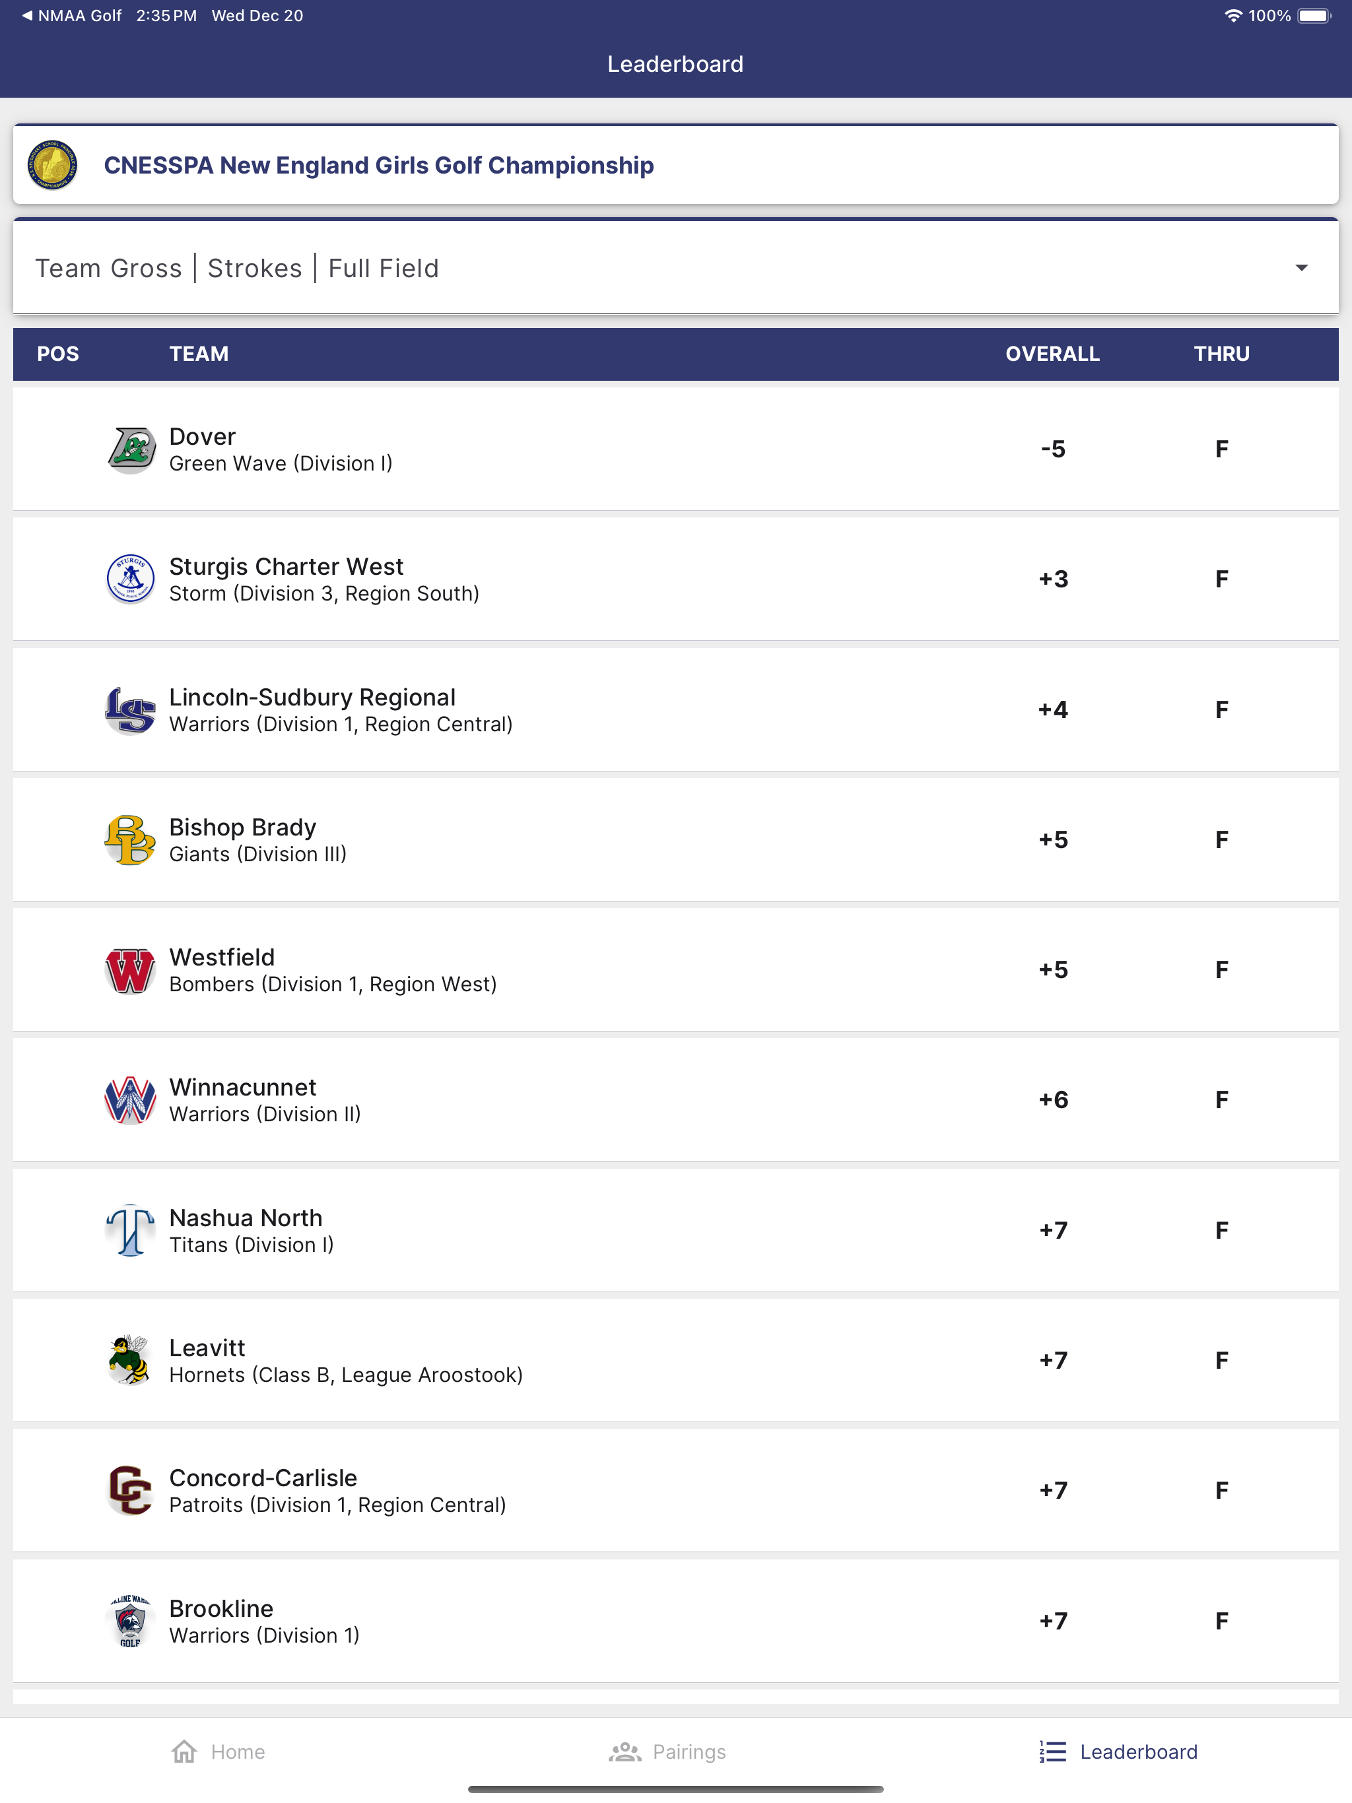
Task: Expand the Team Gross leaderboard dropdown arrow
Action: (1301, 268)
